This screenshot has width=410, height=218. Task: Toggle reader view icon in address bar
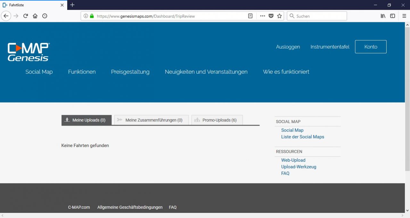coord(250,16)
